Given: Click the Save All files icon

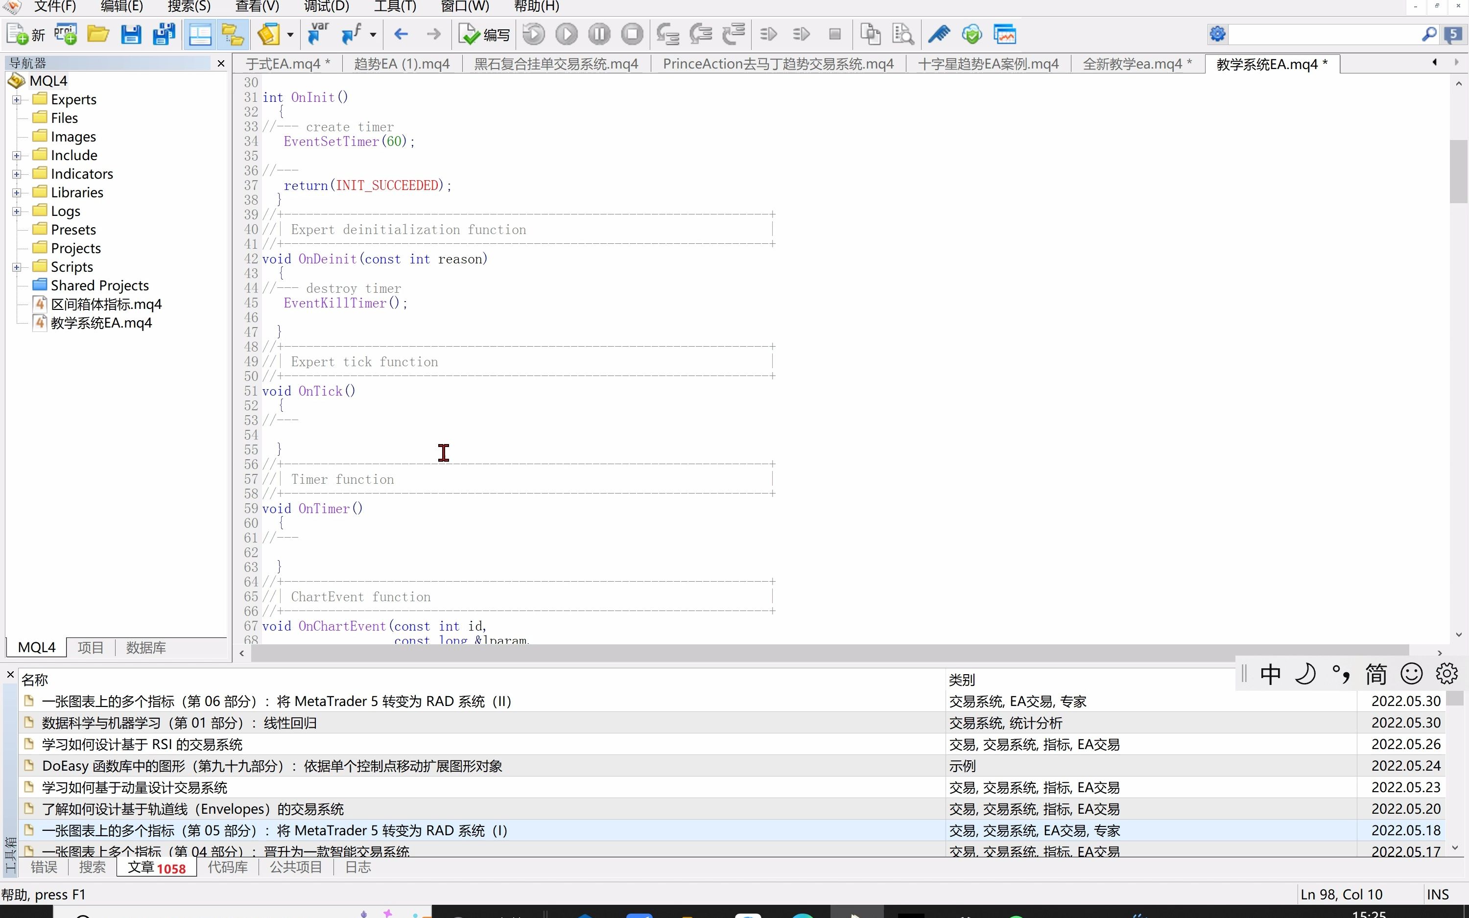Looking at the screenshot, I should (x=163, y=35).
